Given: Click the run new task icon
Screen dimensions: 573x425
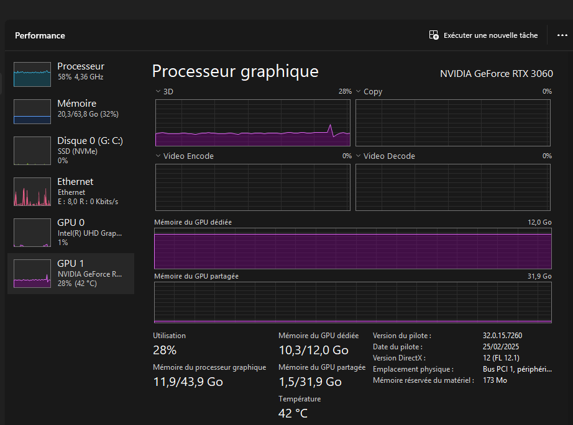Looking at the screenshot, I should tap(434, 35).
